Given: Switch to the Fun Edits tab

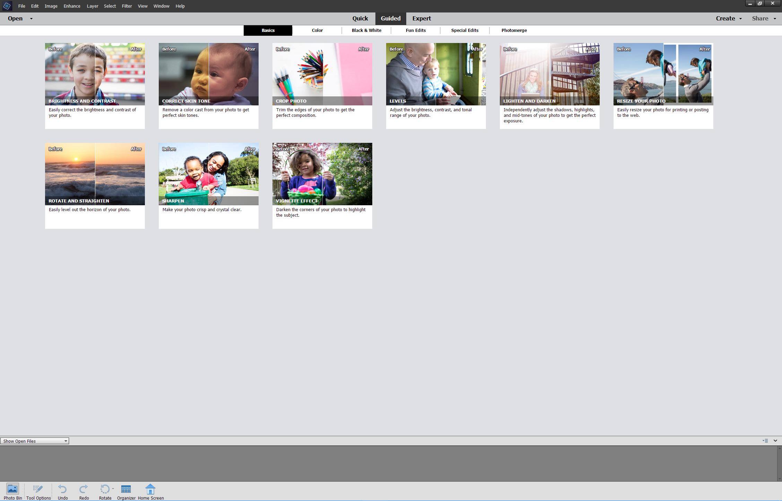Looking at the screenshot, I should [416, 31].
